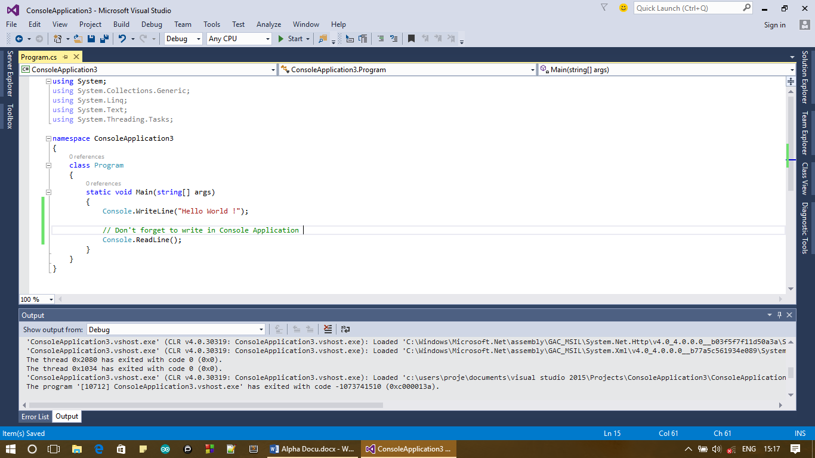Toggle Word Wrap in the Output panel
Screen dimensions: 815x458
345,329
